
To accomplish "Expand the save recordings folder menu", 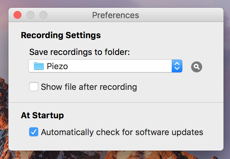I will pyautogui.click(x=105, y=66).
